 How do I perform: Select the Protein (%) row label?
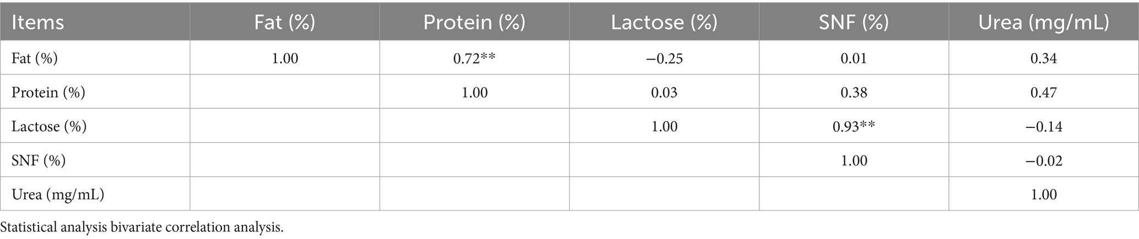[48, 93]
